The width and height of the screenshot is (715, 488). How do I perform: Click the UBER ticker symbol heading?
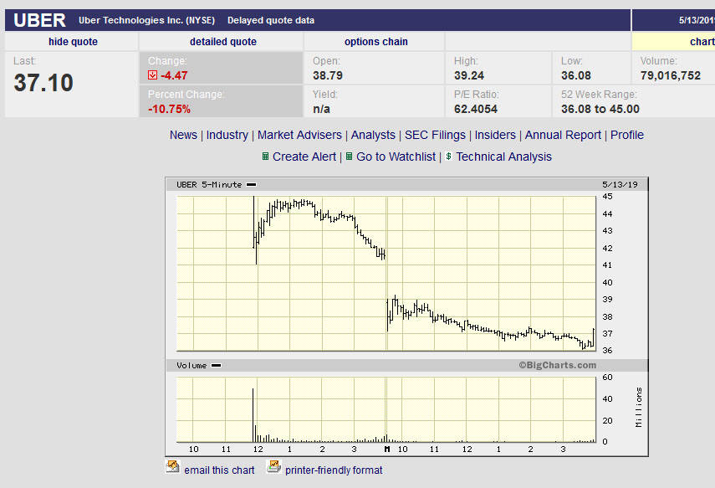pyautogui.click(x=39, y=20)
